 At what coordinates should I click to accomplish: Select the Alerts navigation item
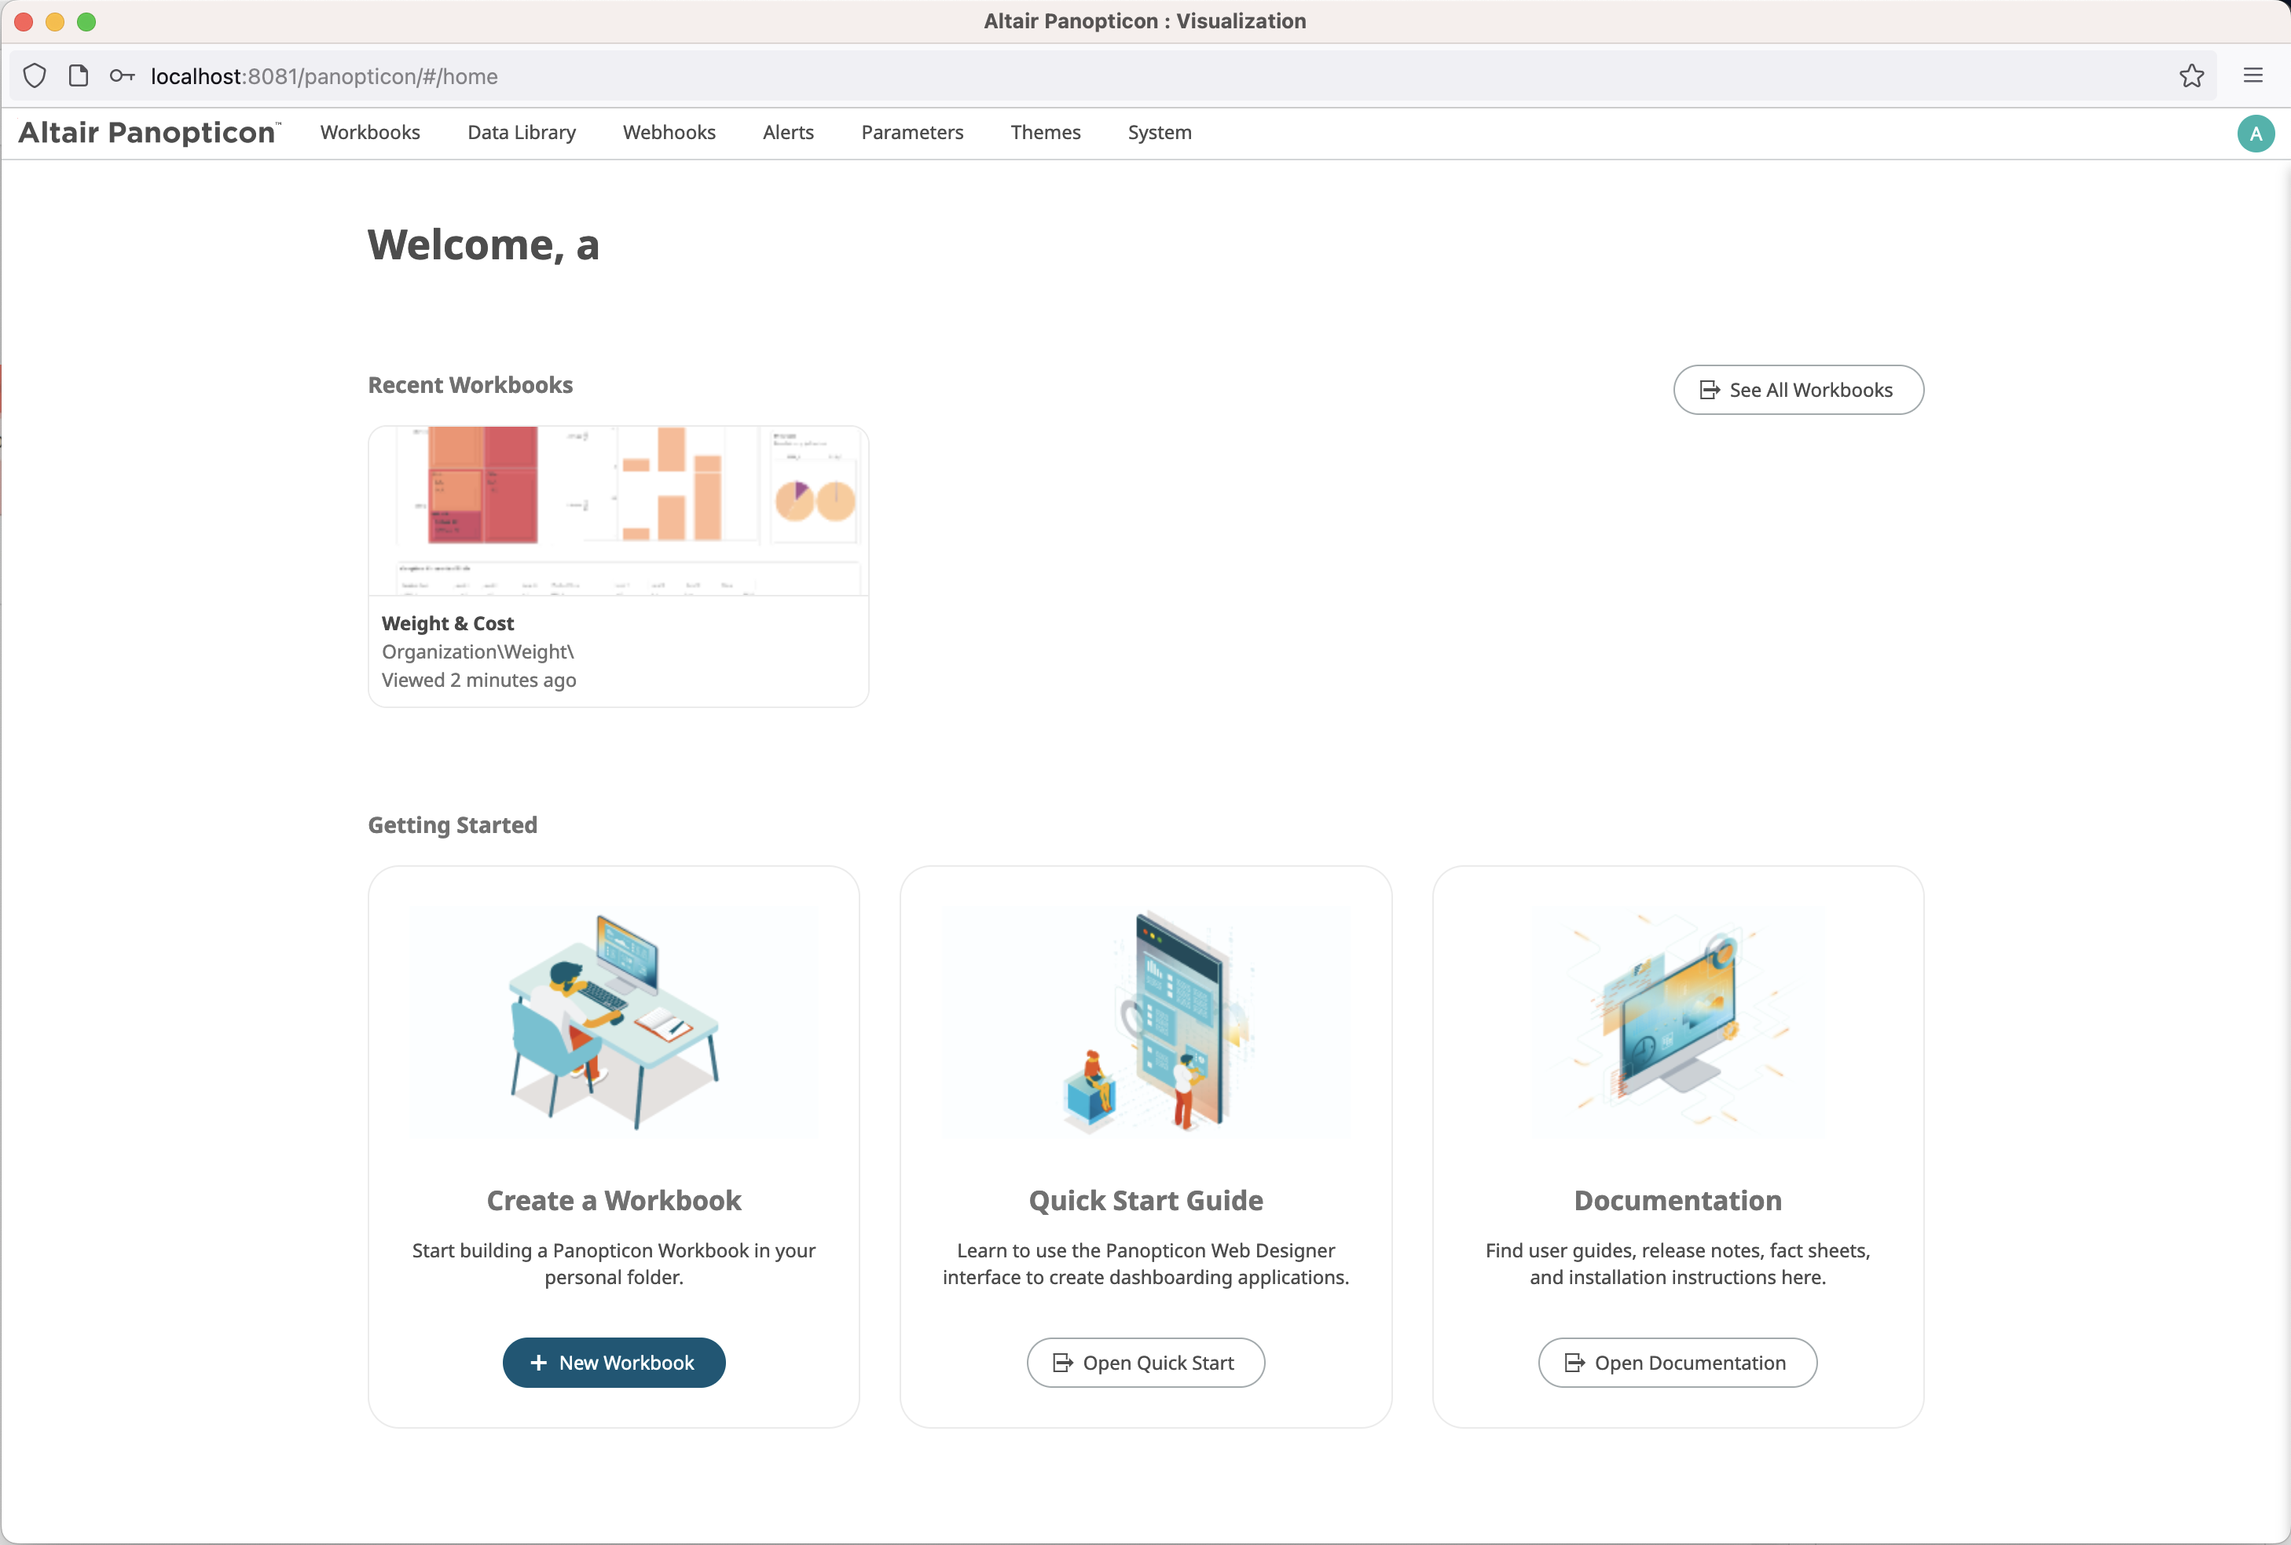point(788,133)
